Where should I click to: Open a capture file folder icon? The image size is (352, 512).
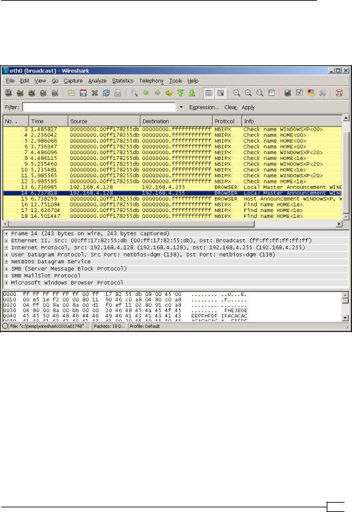pos(71,93)
